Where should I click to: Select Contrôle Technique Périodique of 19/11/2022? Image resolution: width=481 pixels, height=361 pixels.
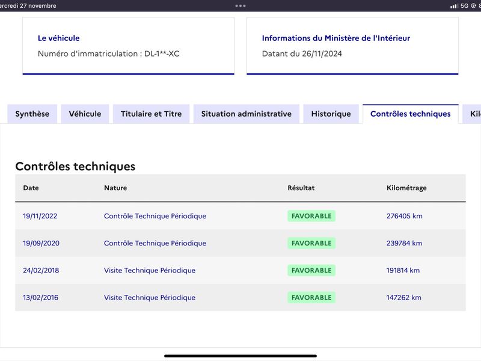[x=155, y=216]
